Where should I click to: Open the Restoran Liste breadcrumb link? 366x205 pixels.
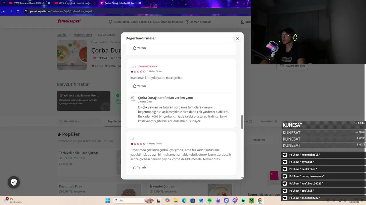coord(83,35)
